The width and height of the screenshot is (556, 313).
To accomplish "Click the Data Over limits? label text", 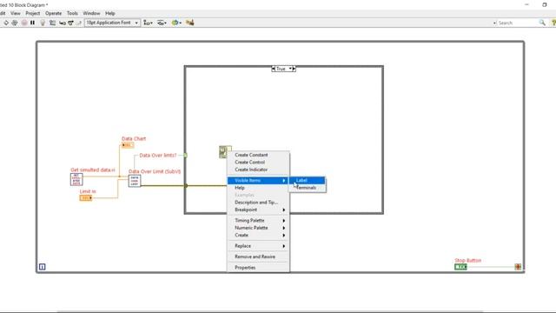I will pyautogui.click(x=158, y=155).
